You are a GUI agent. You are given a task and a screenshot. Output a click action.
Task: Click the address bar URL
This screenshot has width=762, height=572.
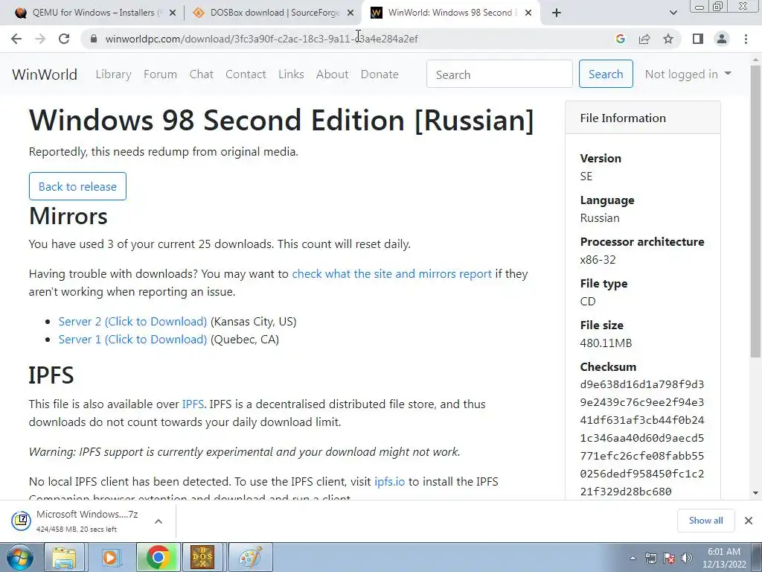coord(261,39)
